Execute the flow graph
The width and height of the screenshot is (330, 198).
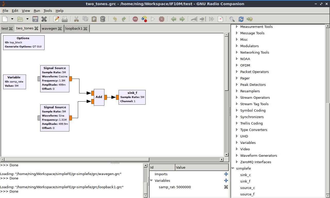coord(153,19)
